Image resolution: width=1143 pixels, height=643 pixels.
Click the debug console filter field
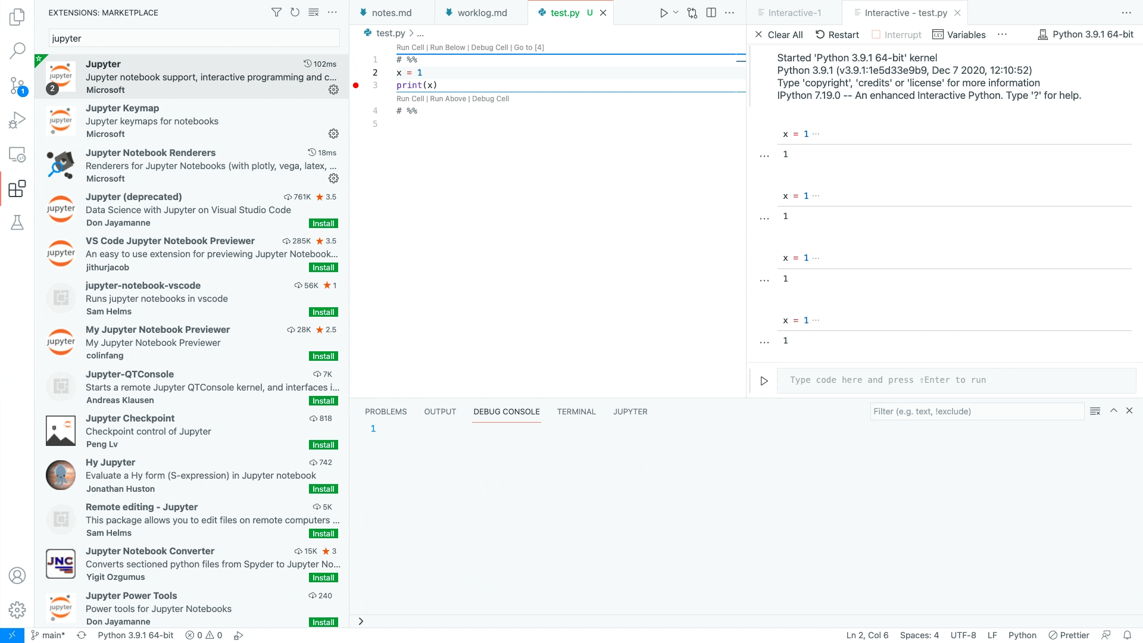click(x=977, y=411)
